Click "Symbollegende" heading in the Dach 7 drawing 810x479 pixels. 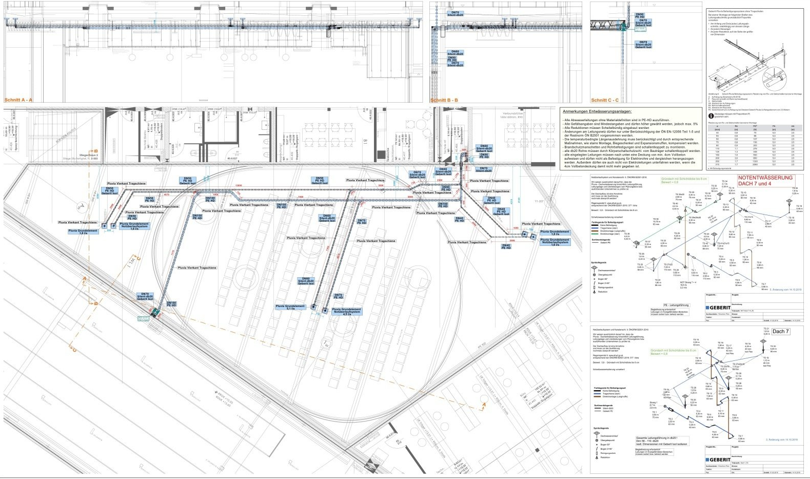[x=601, y=427]
